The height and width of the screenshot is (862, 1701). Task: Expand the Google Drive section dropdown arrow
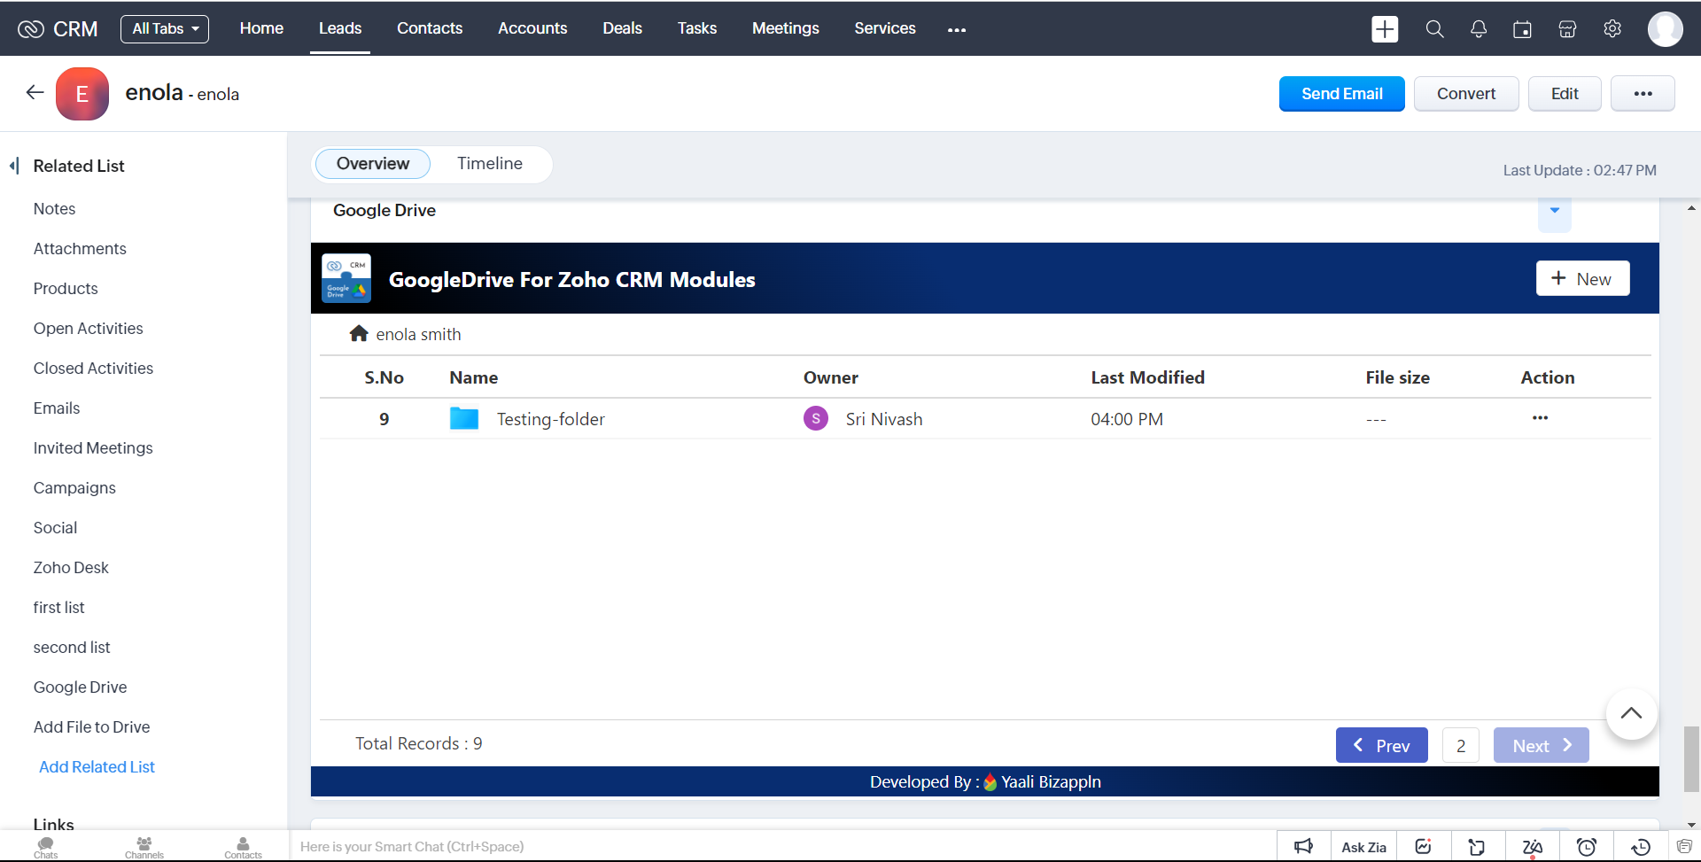point(1554,211)
